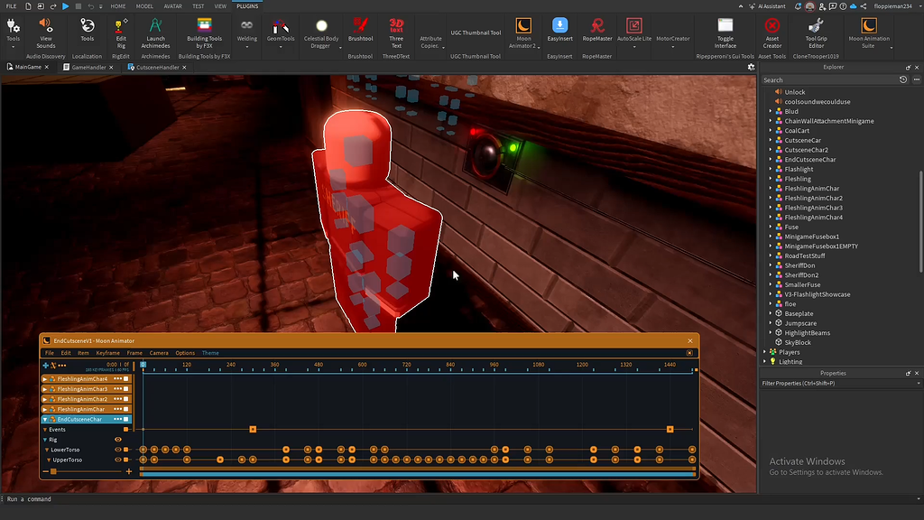This screenshot has height=520, width=924.
Task: Toggle the EndCutsceneChar track checkbox
Action: 126,419
